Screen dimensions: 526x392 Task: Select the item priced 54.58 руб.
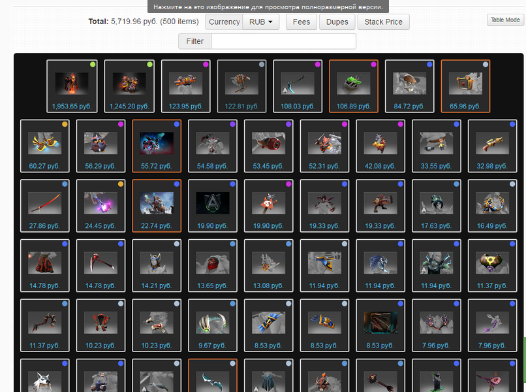point(213,146)
